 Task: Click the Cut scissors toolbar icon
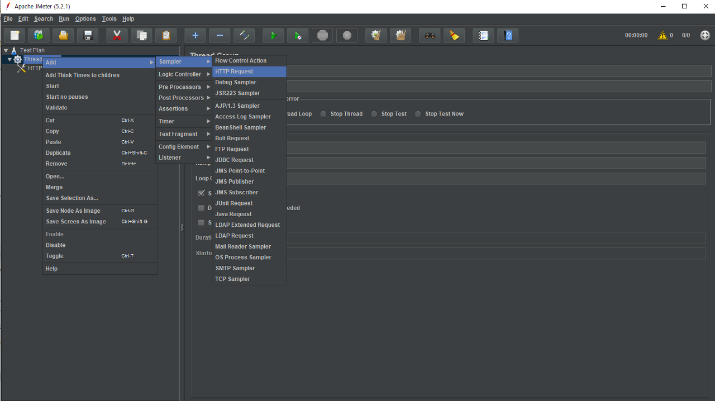(x=117, y=36)
